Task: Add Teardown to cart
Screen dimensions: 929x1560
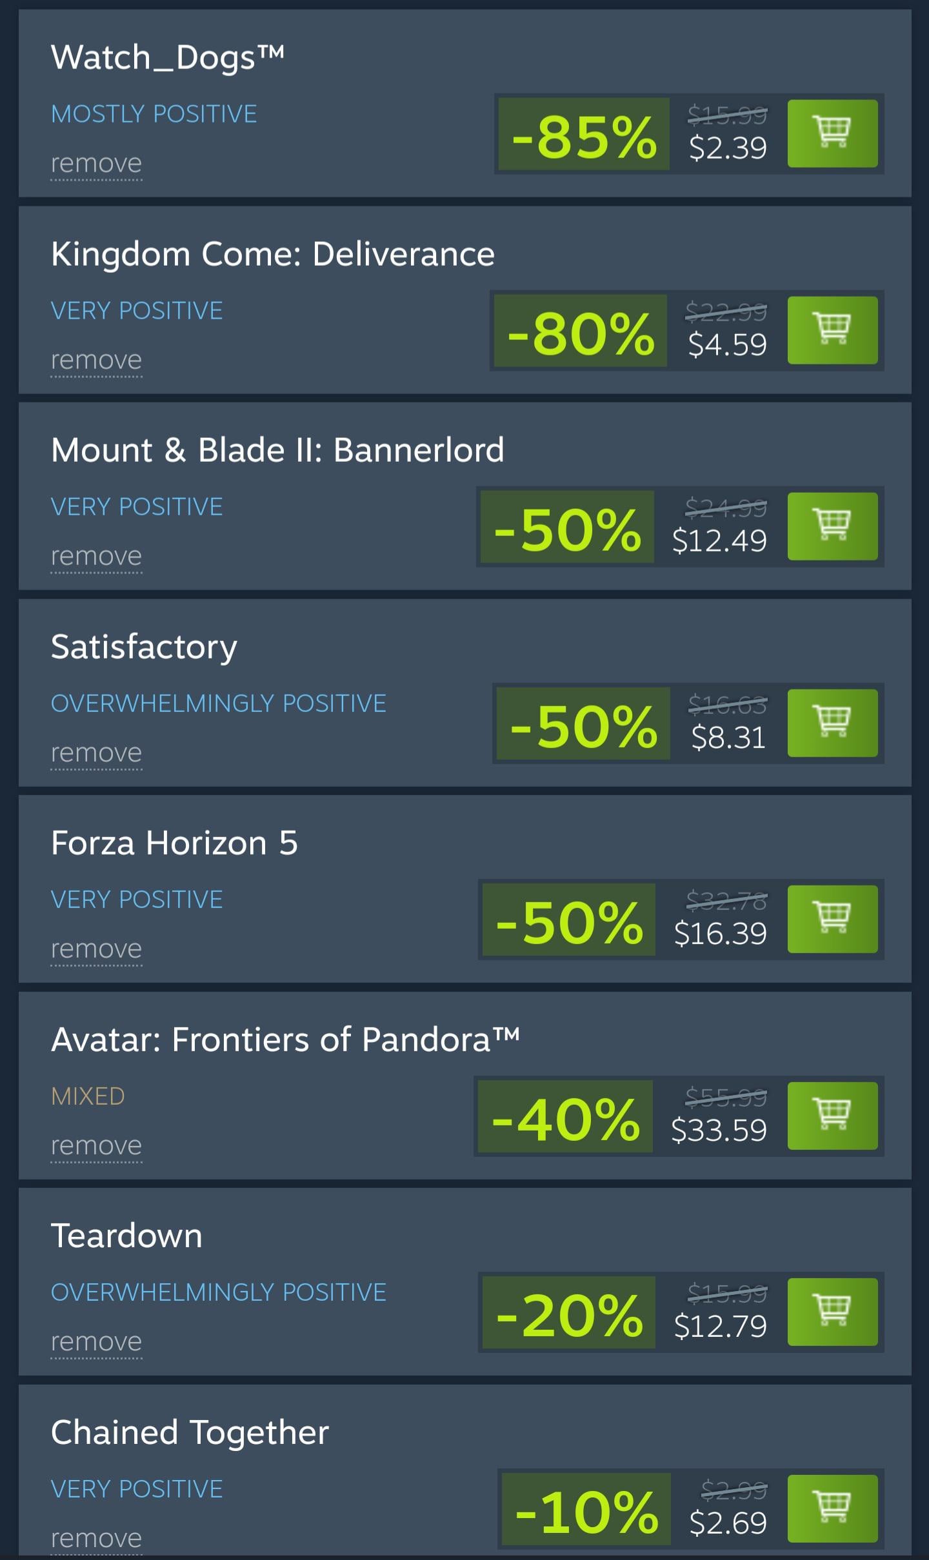Action: click(x=832, y=1312)
